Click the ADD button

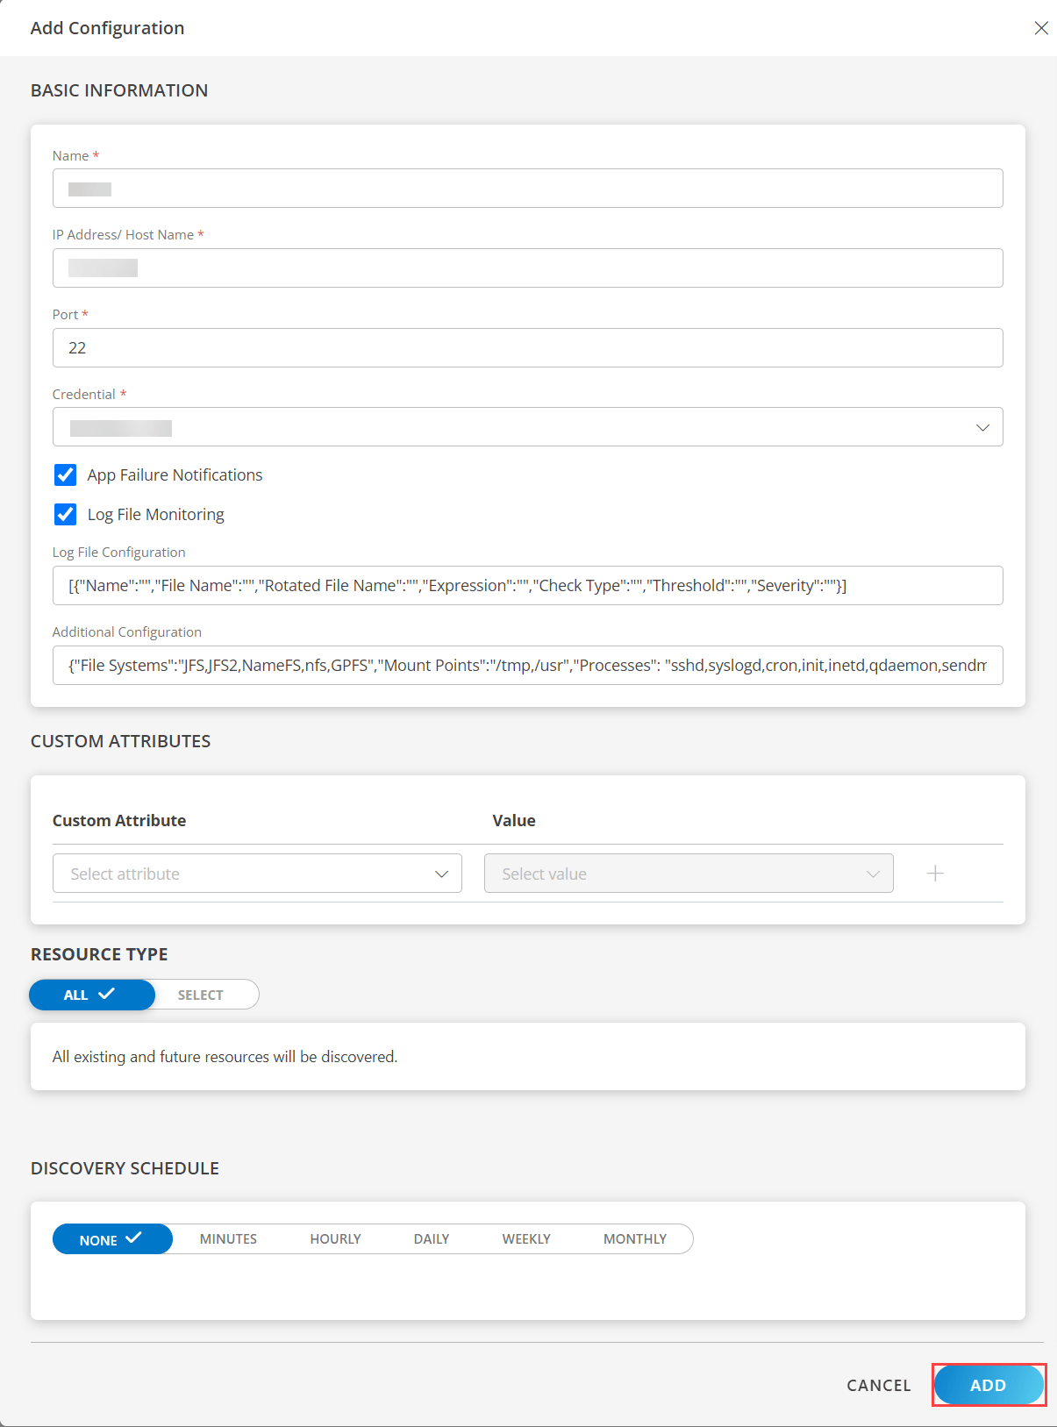point(988,1385)
